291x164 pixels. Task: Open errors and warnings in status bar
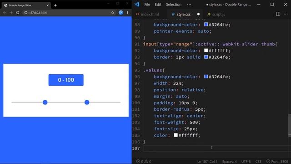coord(144,161)
